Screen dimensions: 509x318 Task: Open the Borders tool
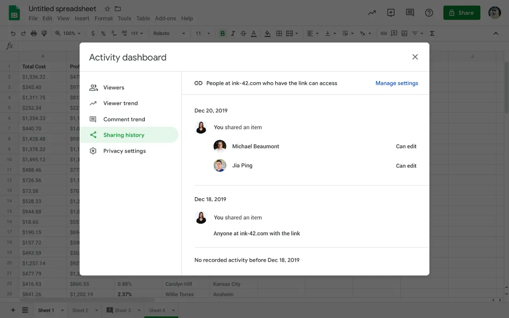click(279, 33)
